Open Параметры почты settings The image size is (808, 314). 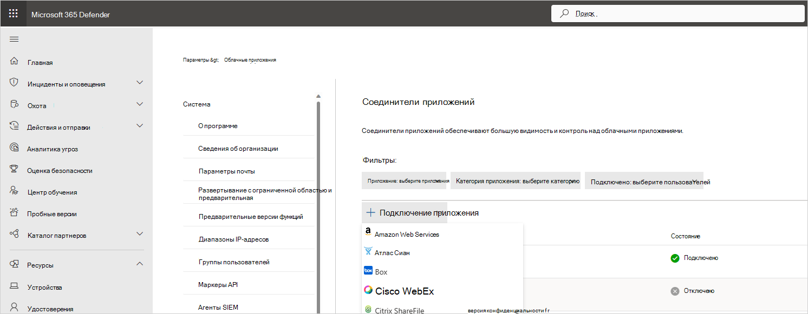click(x=226, y=171)
